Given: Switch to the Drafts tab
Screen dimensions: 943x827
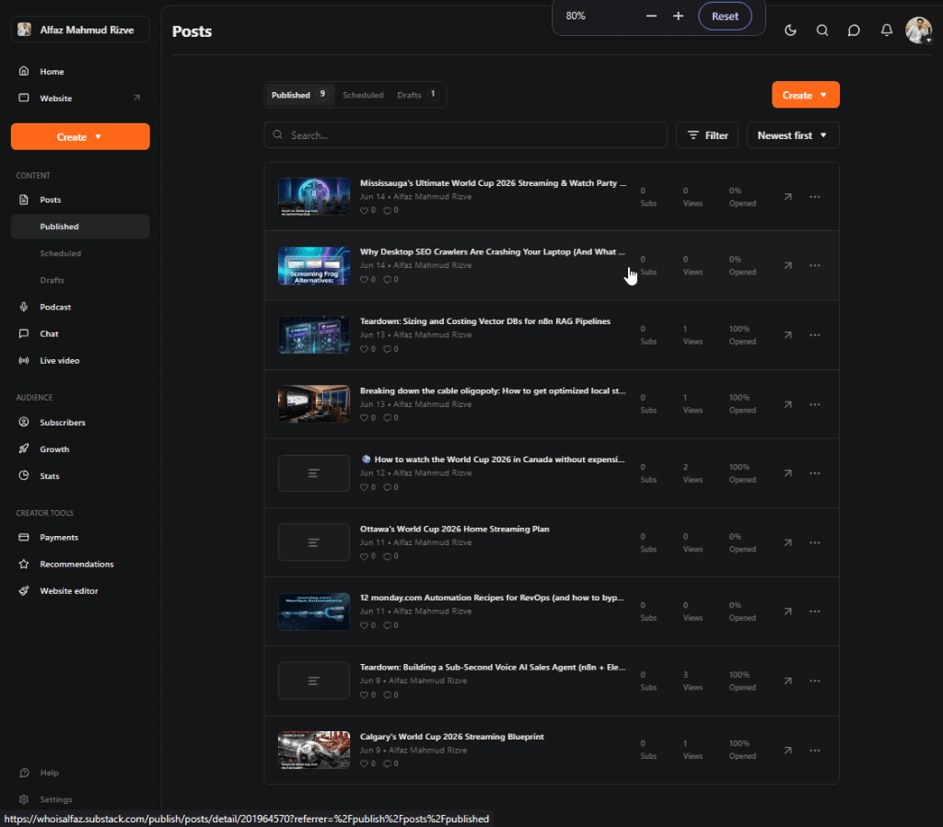Looking at the screenshot, I should [417, 95].
